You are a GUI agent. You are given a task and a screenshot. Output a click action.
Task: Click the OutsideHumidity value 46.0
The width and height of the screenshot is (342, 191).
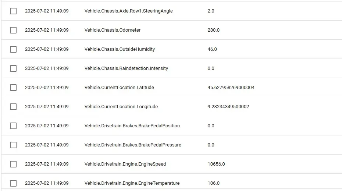pyautogui.click(x=212, y=49)
